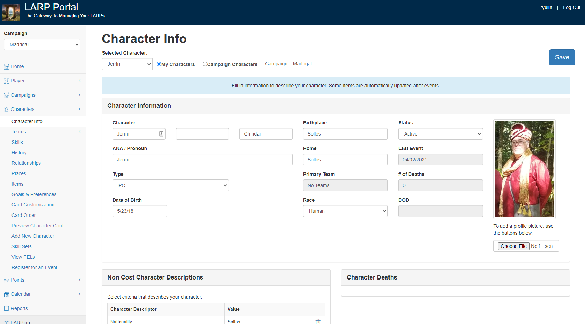Open the Status dropdown set to Active
The height and width of the screenshot is (324, 585).
[440, 134]
